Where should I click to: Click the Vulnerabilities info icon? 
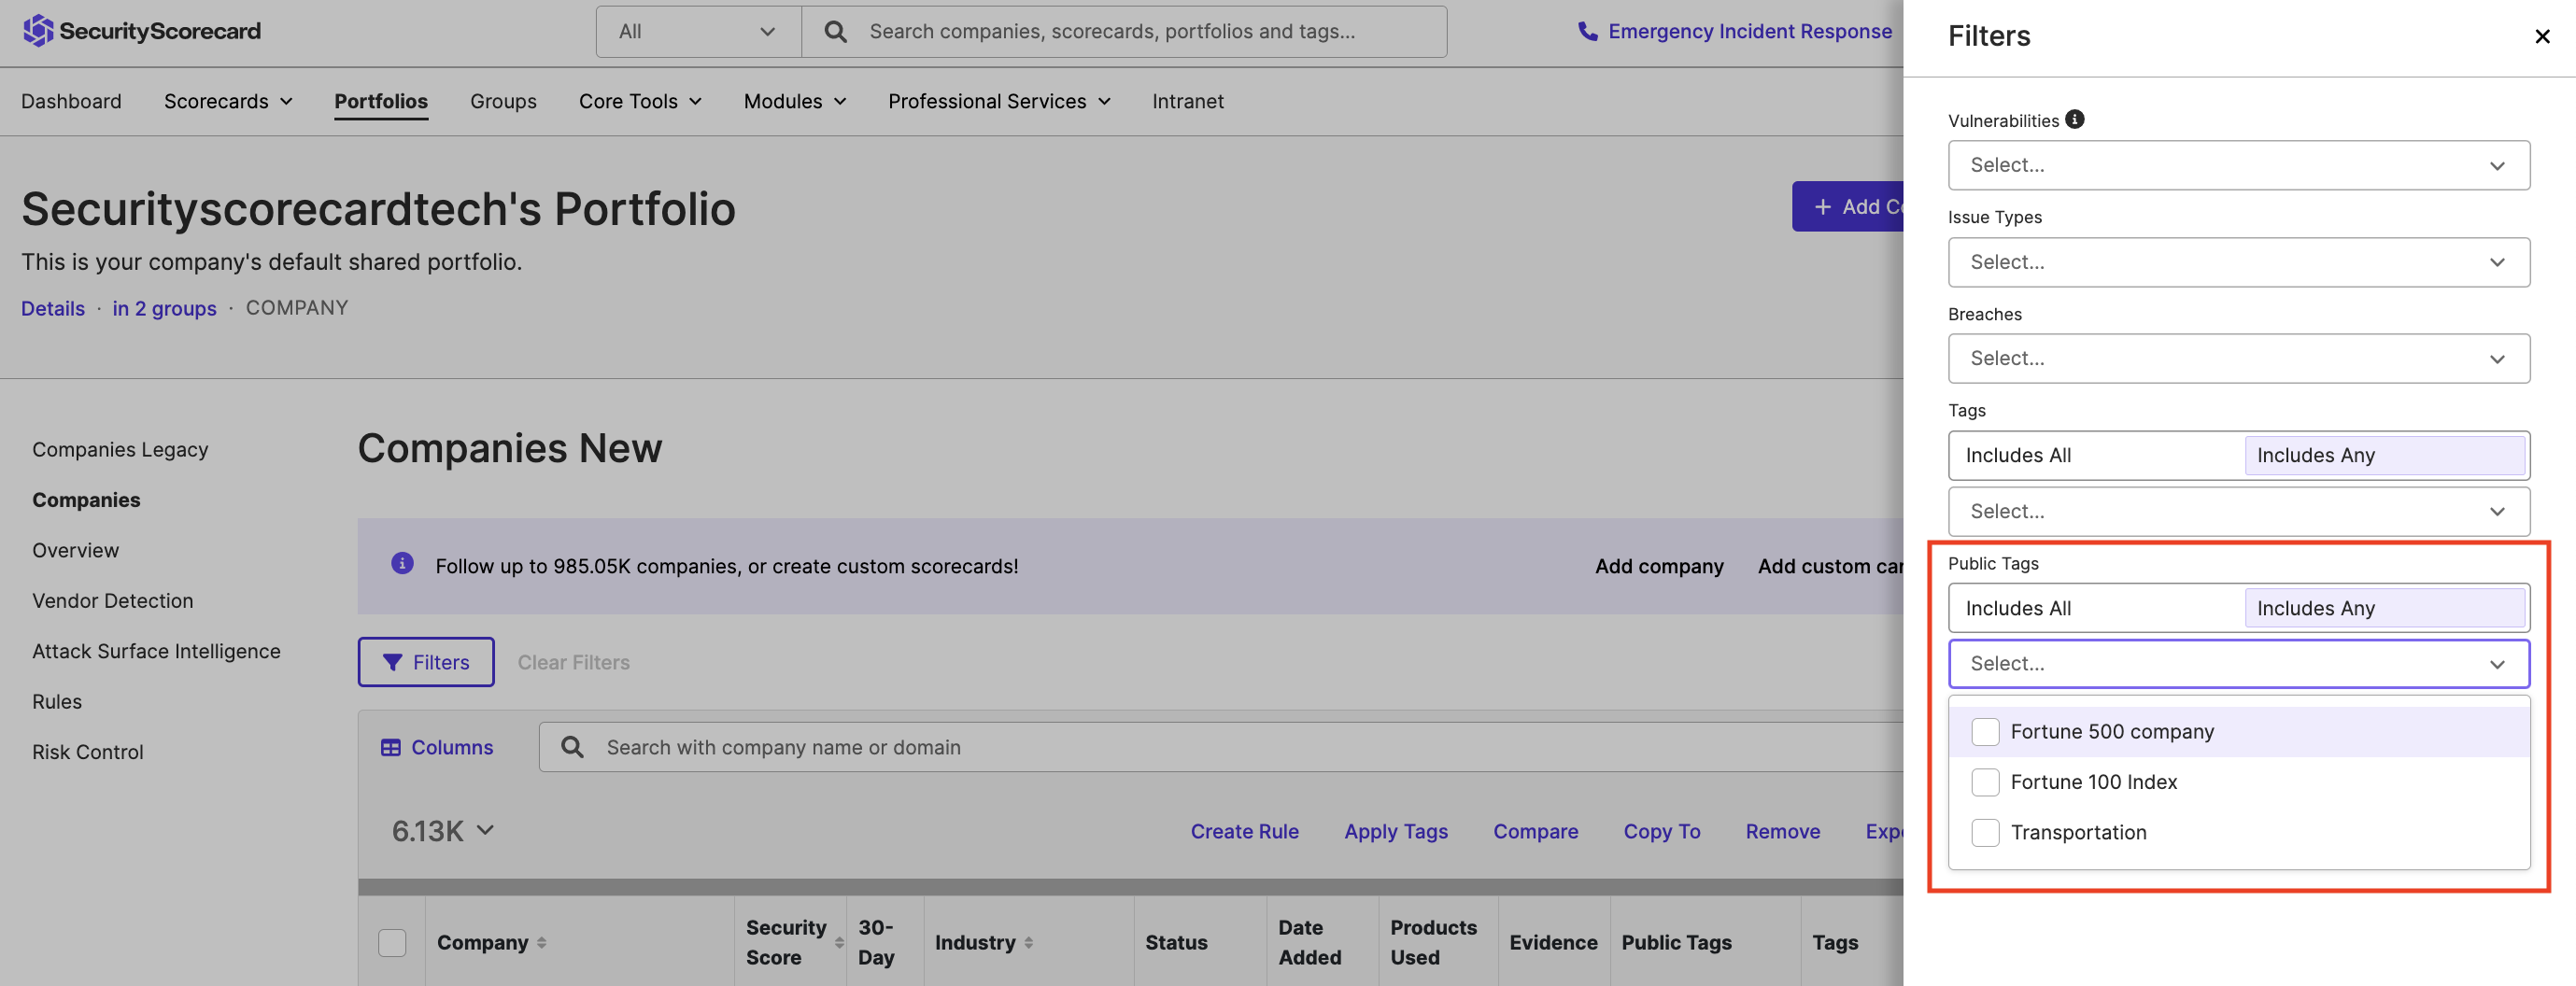(2075, 119)
